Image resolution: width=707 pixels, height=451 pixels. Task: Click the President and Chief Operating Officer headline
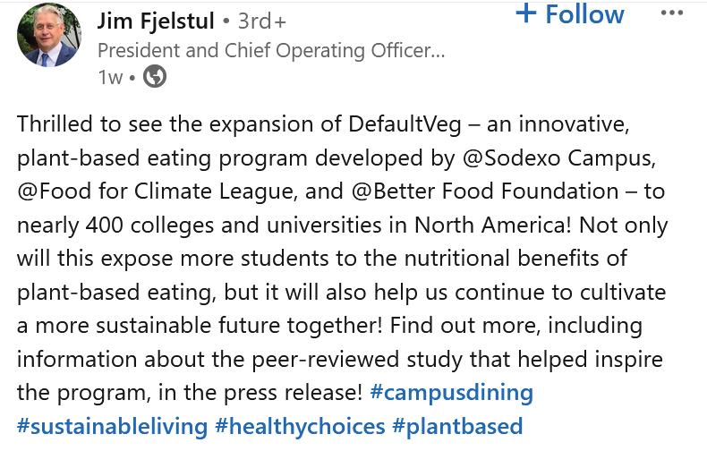[270, 50]
